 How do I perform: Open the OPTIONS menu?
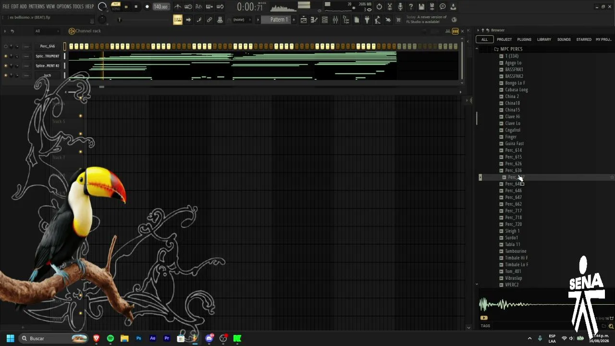64,7
